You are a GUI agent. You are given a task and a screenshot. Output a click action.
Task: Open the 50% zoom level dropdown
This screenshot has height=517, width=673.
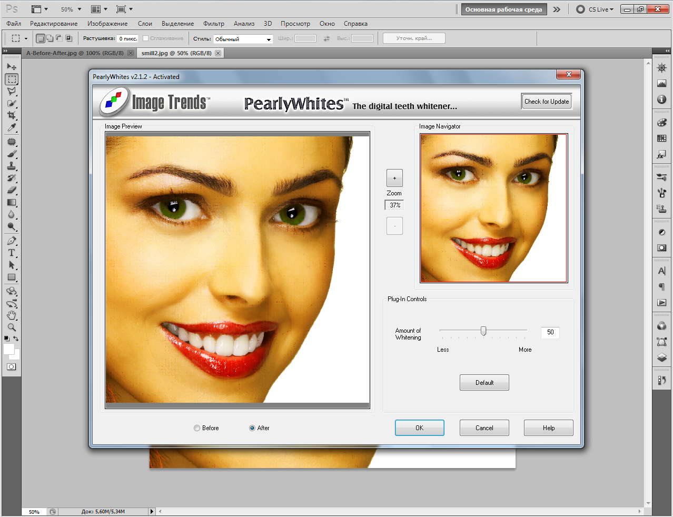[x=71, y=9]
